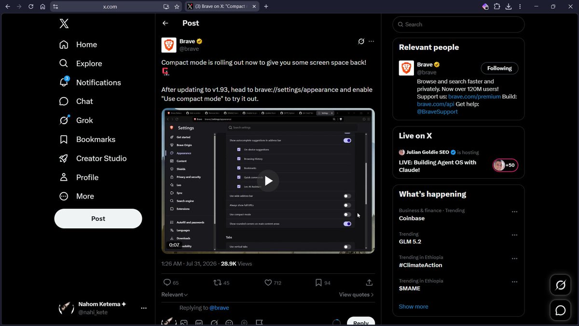Open browser downloads
Screen dimensions: 579x326
509,7
